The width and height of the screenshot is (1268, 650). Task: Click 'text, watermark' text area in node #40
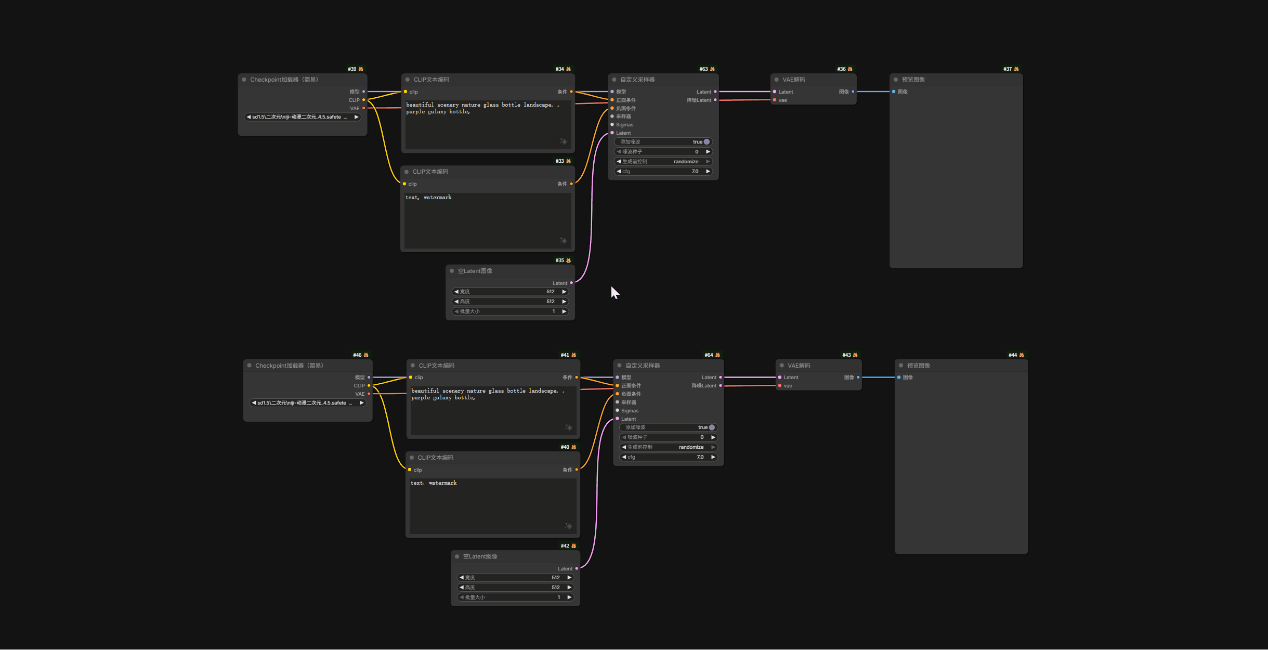point(493,506)
